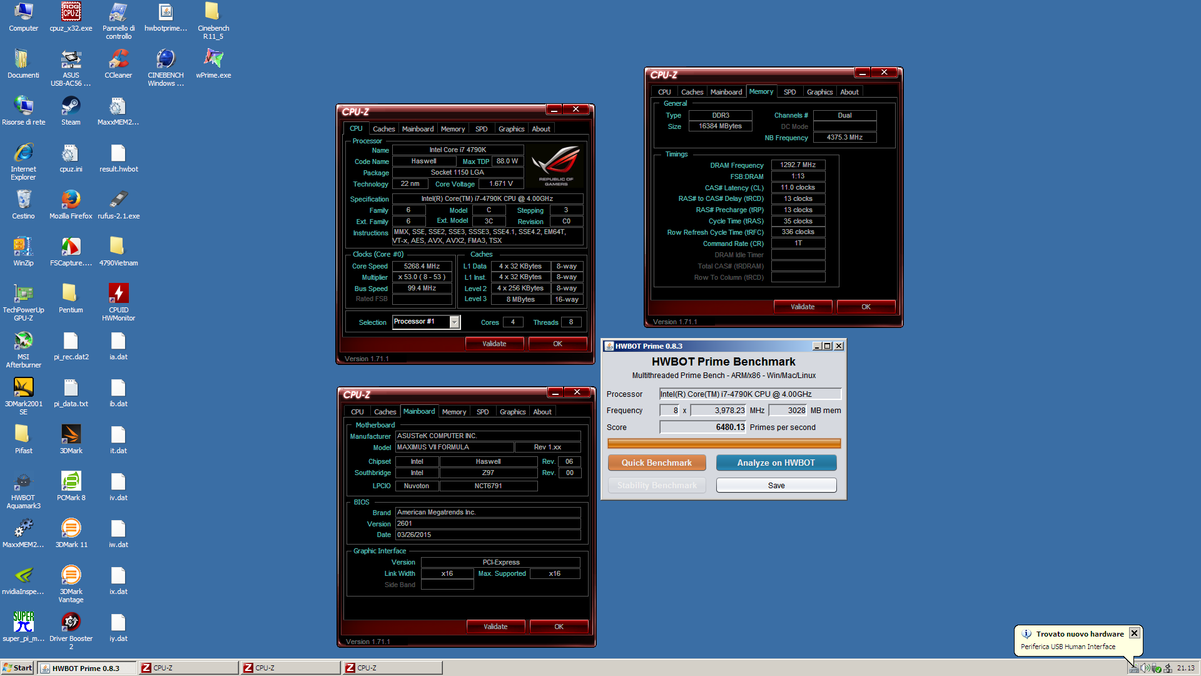Open 3DMark Vantage shortcut

pyautogui.click(x=71, y=584)
